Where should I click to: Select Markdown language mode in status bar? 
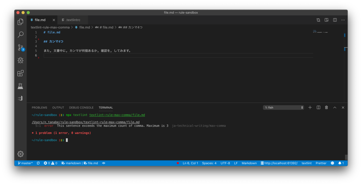(249, 163)
